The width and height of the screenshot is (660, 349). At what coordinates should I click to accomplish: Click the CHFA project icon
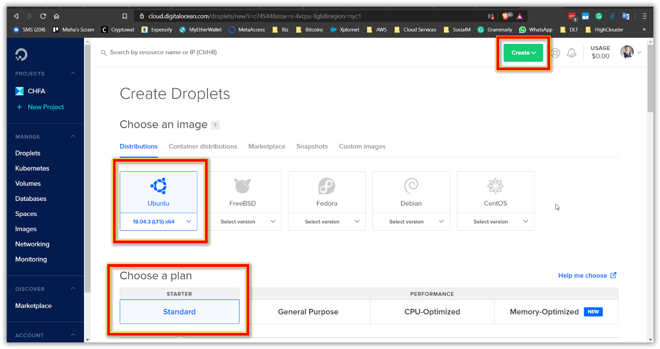click(19, 91)
